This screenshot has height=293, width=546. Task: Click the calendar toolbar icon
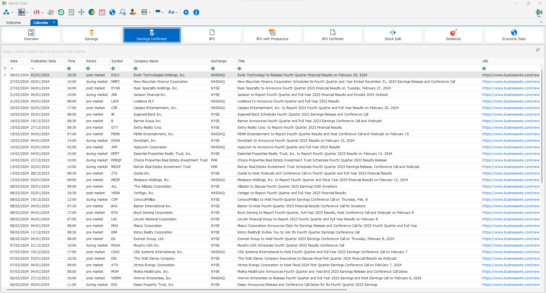coord(102,12)
